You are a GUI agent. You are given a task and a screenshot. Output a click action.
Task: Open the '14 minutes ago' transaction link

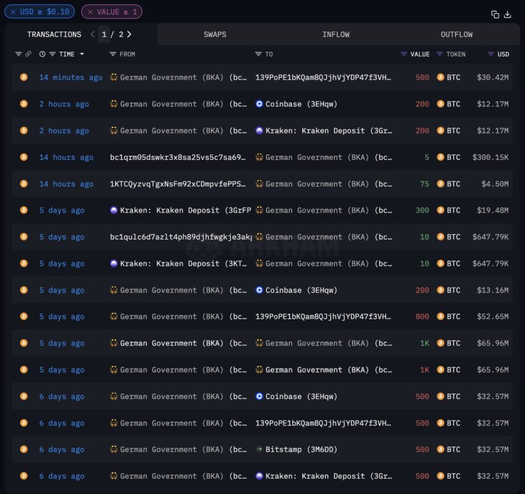click(x=70, y=77)
